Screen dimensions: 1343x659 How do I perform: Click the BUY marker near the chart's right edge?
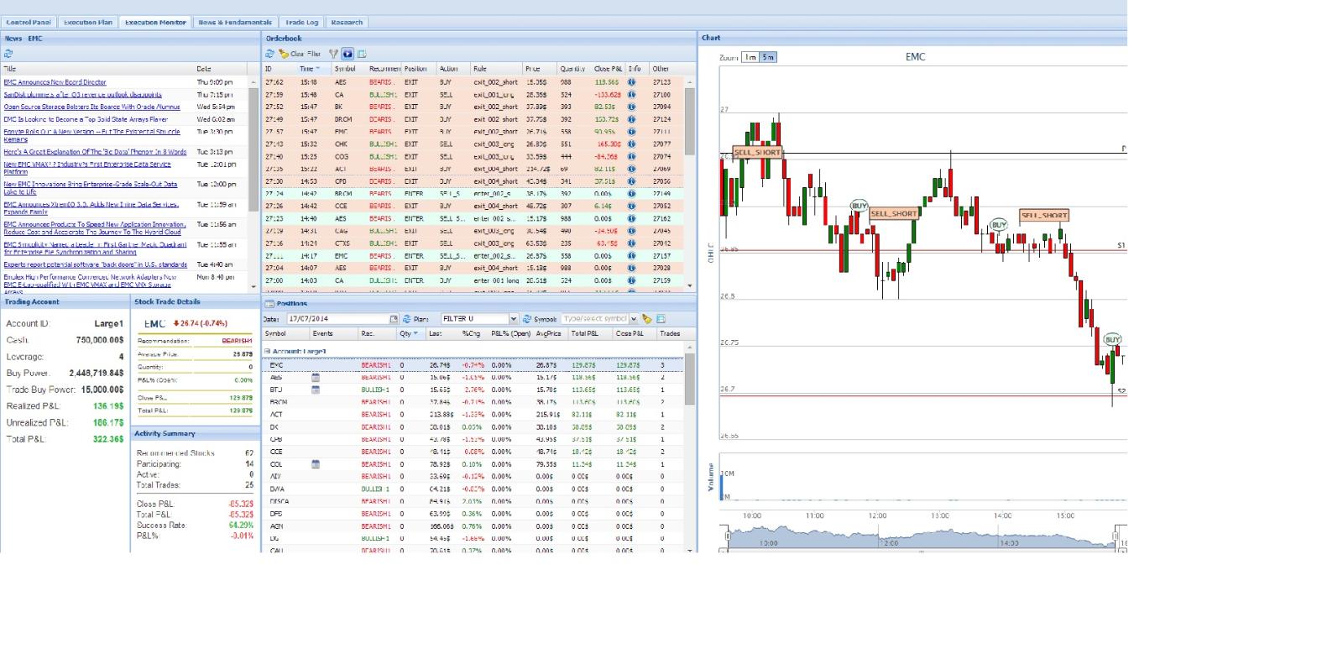(x=1112, y=340)
